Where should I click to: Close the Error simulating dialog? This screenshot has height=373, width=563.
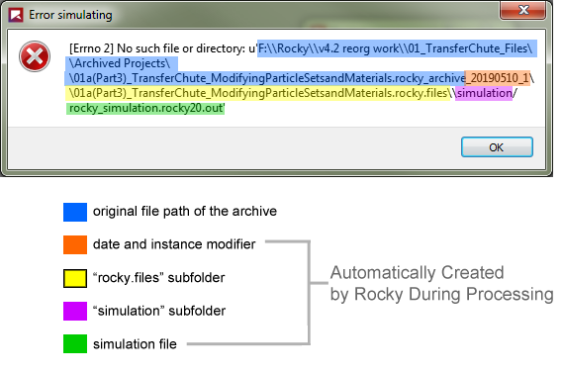(x=522, y=10)
